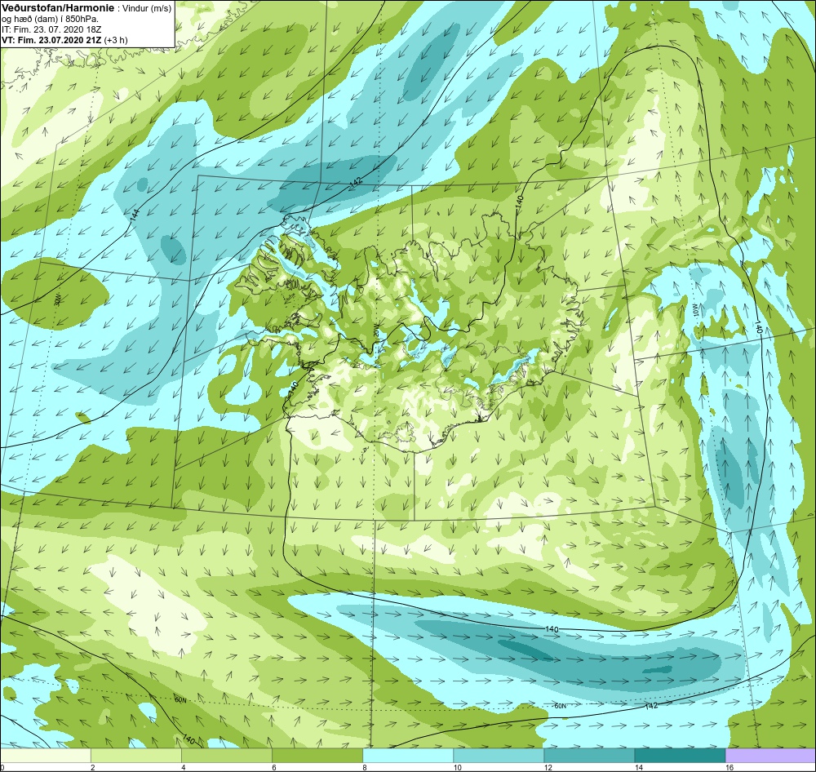Screen dimensions: 816x772
Task: Select the legend scale number '14'
Action: tap(638, 767)
